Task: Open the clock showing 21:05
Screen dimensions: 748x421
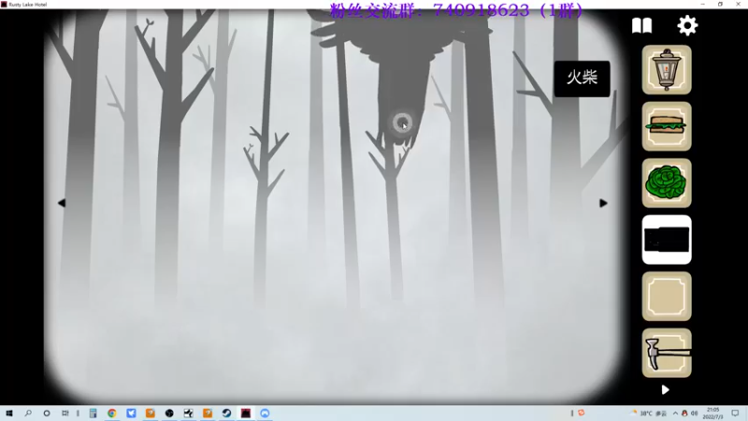Action: click(713, 414)
